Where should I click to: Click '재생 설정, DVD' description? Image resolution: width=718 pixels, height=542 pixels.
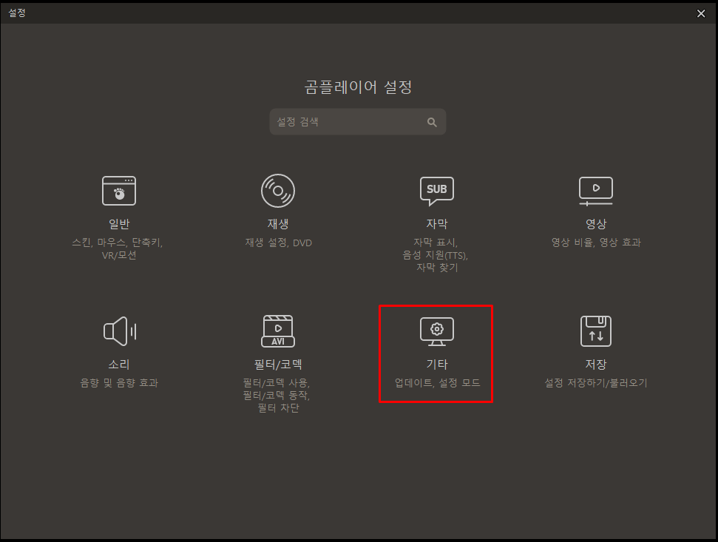(279, 243)
